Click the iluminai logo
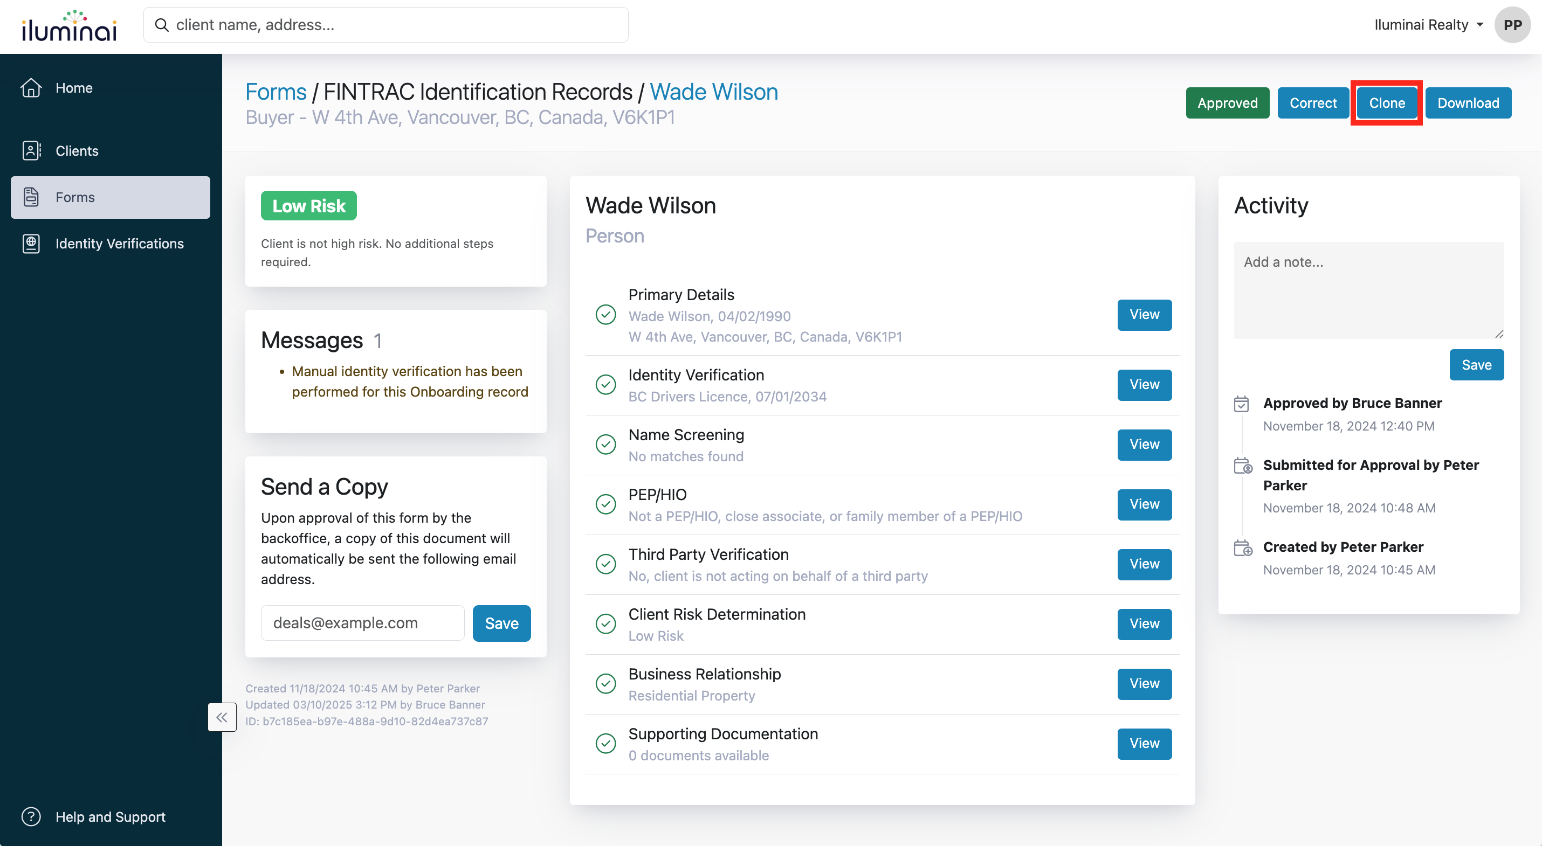This screenshot has height=846, width=1542. tap(69, 26)
